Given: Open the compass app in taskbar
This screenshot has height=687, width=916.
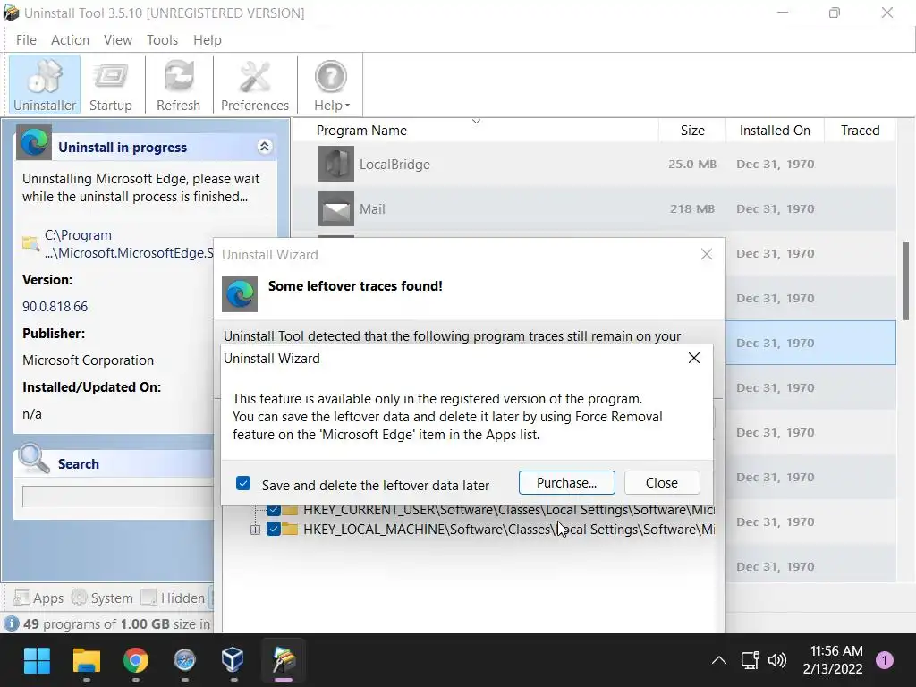Looking at the screenshot, I should 184,660.
